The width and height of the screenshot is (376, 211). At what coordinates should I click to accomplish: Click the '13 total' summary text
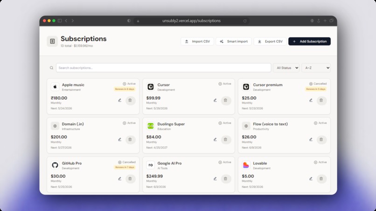coord(66,46)
